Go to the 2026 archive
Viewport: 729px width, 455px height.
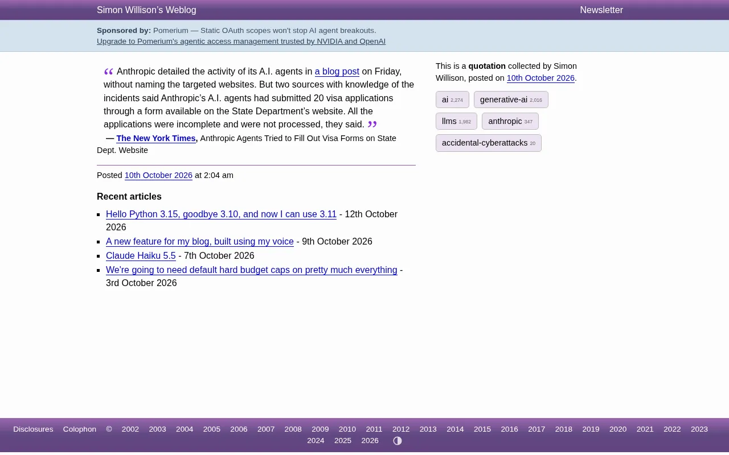pos(370,441)
